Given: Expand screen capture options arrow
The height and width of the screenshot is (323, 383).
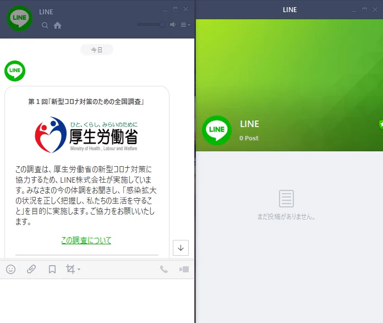Looking at the screenshot, I should pyautogui.click(x=79, y=269).
